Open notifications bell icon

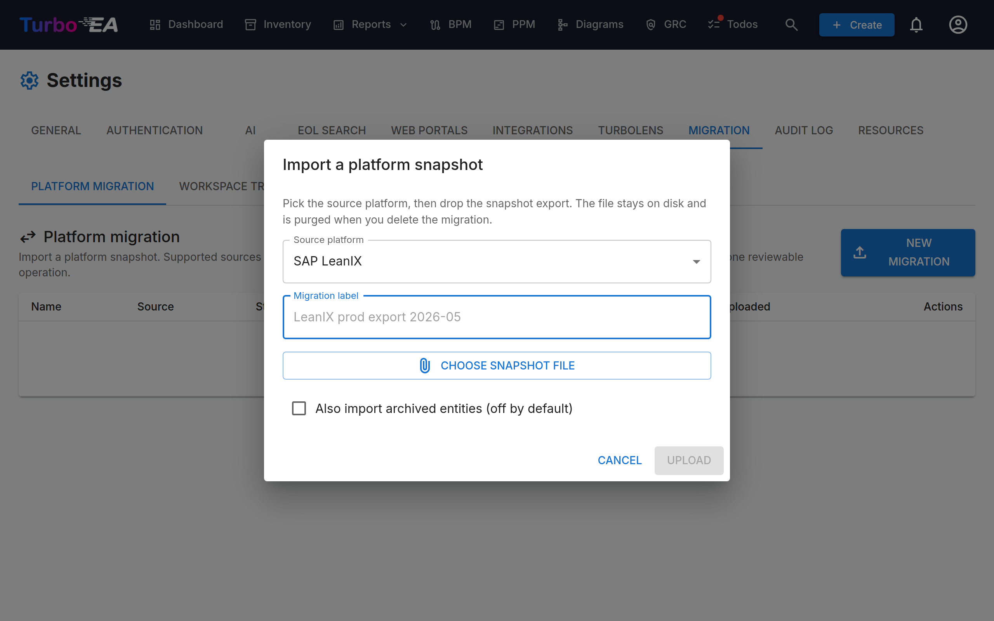coord(916,24)
